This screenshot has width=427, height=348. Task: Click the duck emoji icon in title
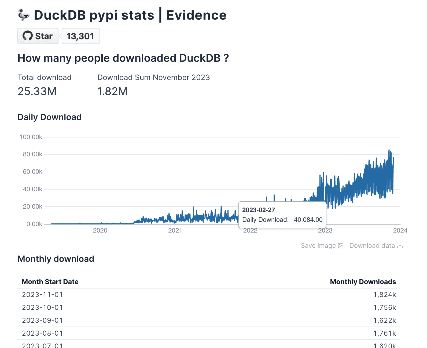click(24, 15)
